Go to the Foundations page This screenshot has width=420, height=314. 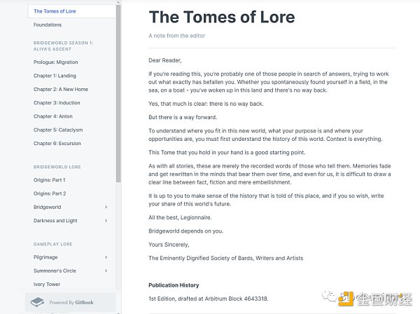point(48,25)
